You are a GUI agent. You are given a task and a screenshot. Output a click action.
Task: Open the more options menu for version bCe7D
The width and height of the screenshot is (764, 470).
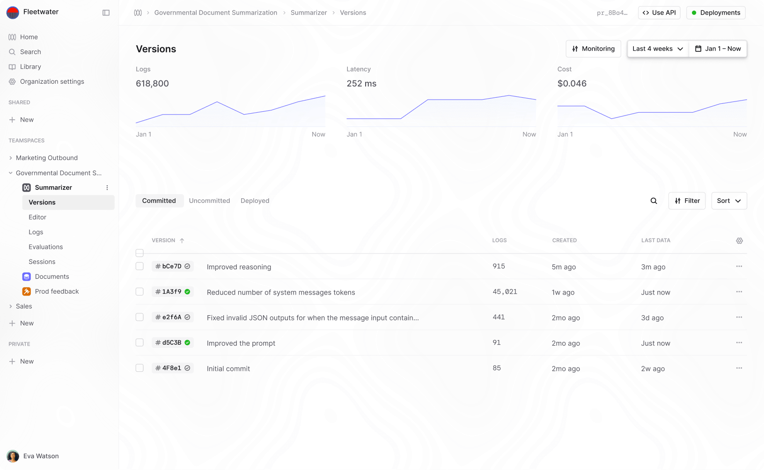[x=739, y=267]
